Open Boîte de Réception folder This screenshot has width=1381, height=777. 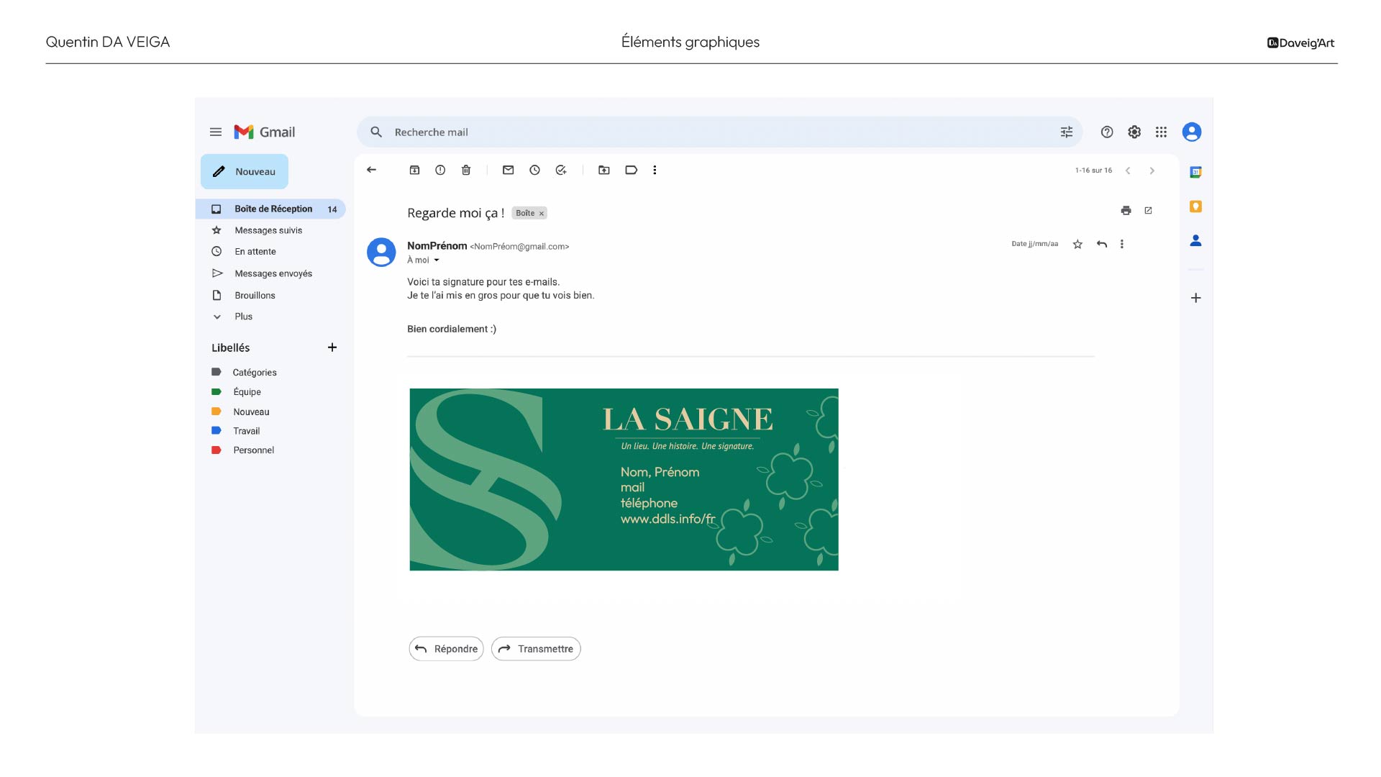[x=270, y=209]
